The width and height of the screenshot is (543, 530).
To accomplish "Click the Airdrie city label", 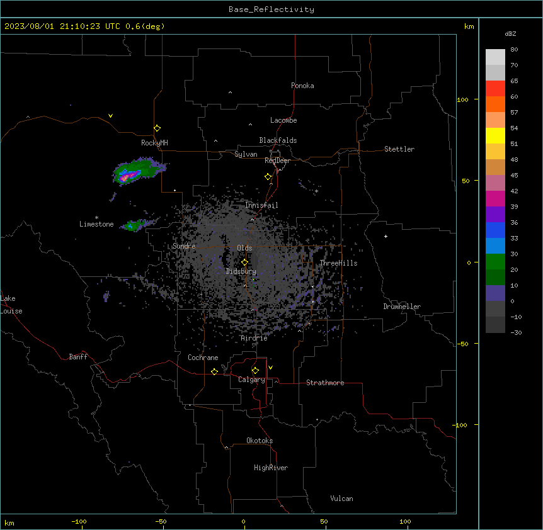I will (x=254, y=338).
